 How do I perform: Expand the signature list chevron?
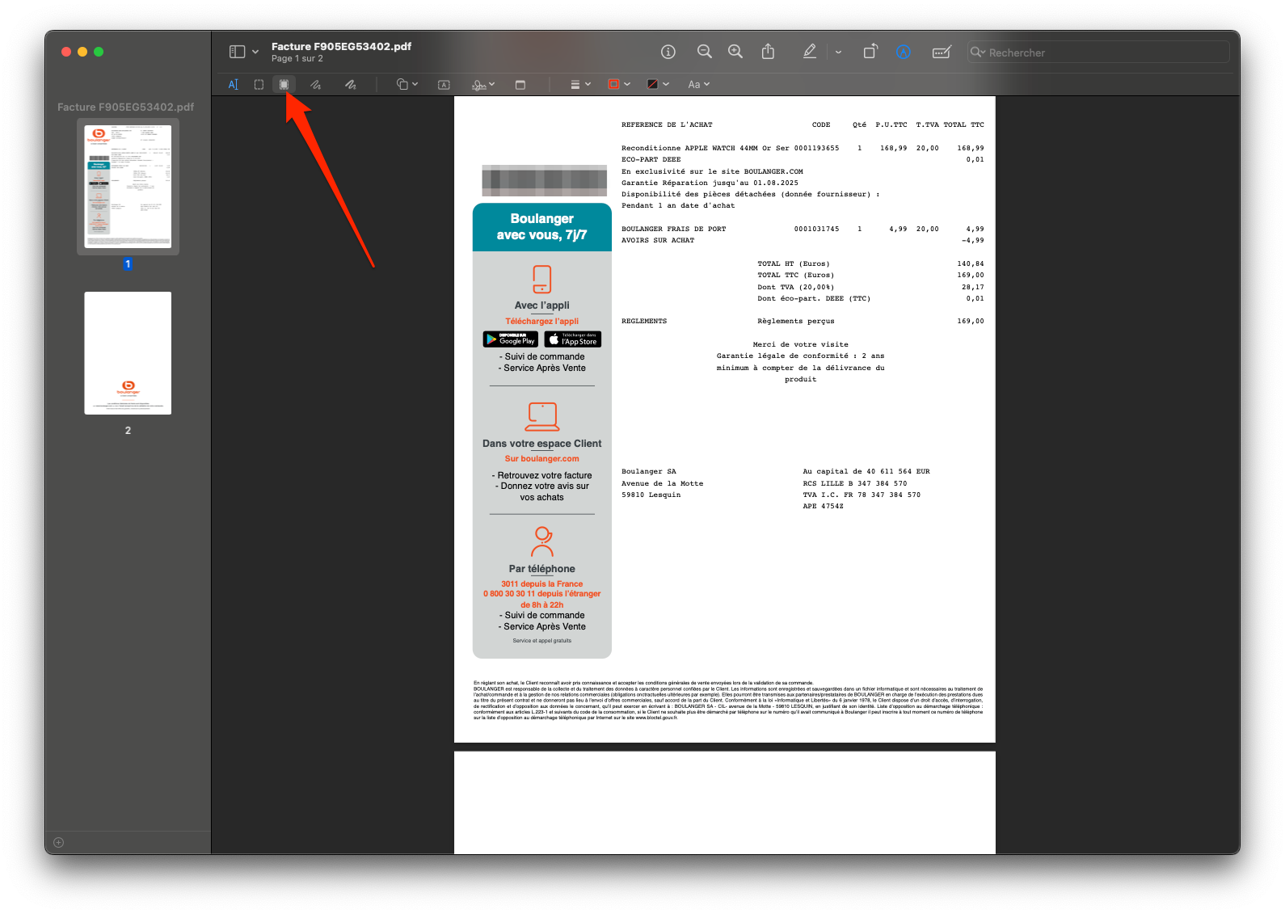[492, 84]
